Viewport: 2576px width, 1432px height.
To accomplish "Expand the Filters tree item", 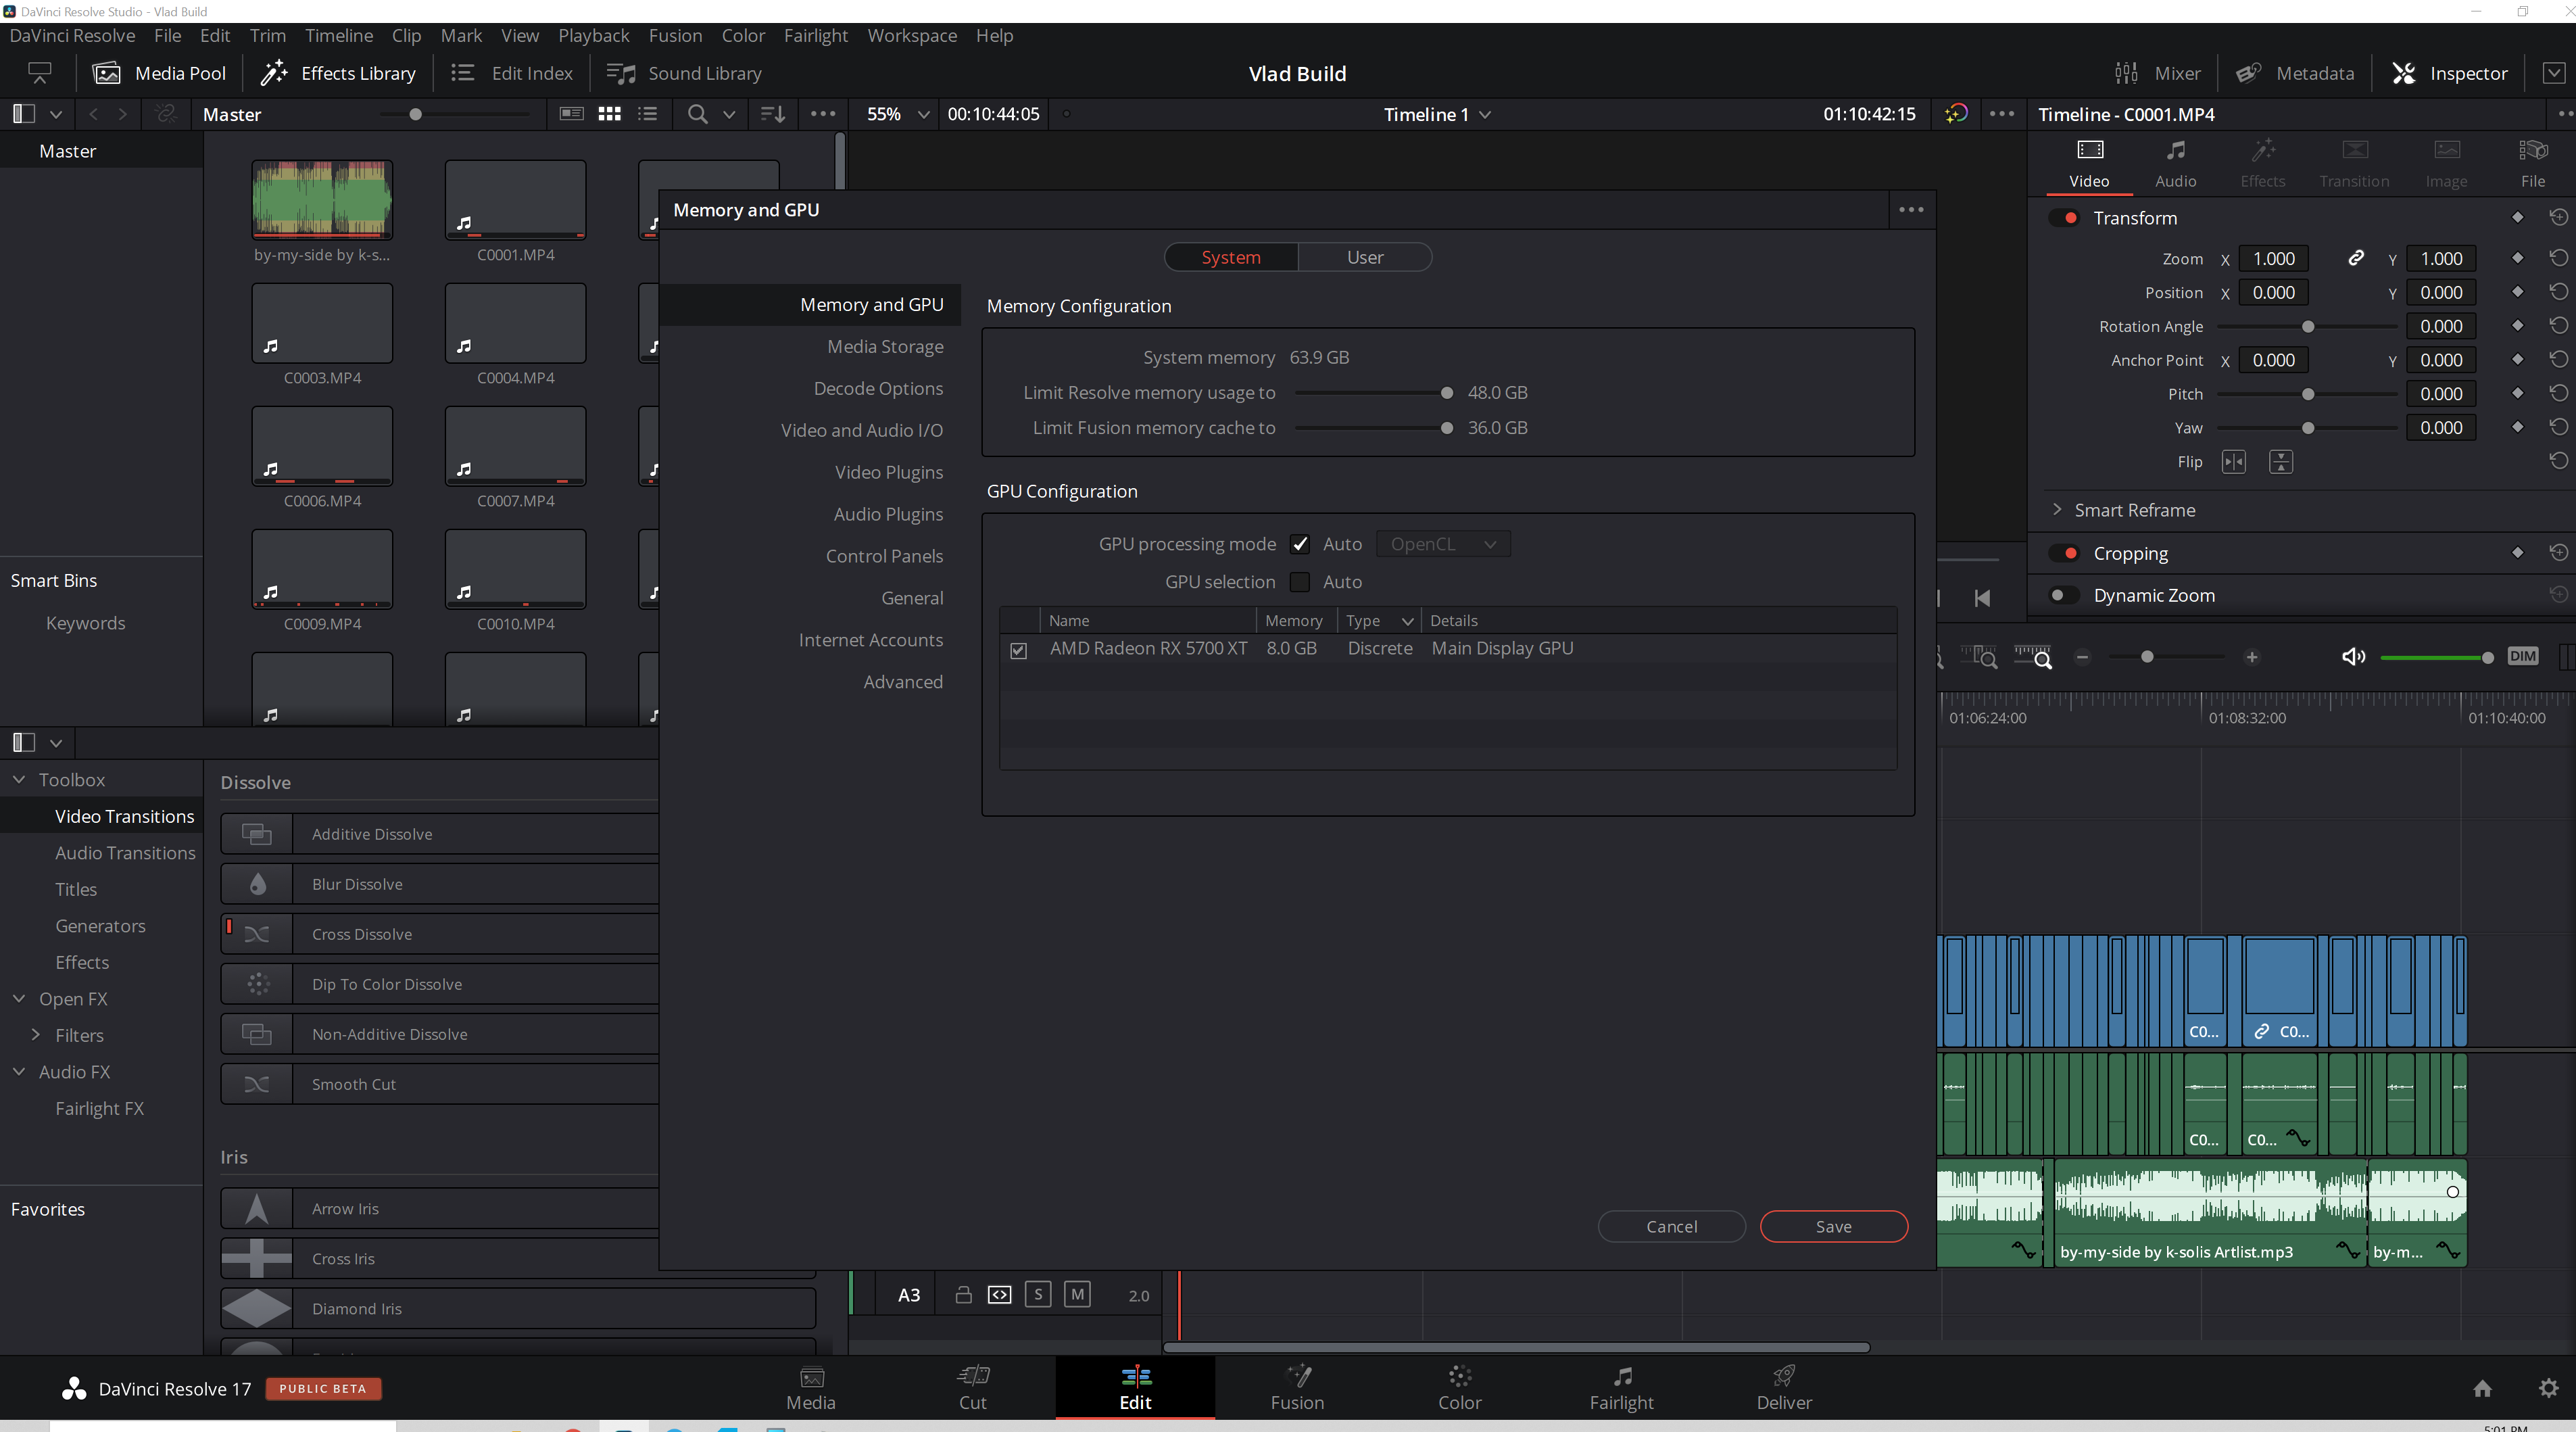I will pos(36,1035).
